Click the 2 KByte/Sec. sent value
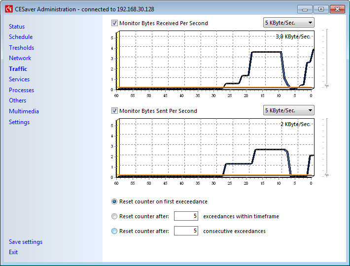The image size is (350, 266). (295, 124)
